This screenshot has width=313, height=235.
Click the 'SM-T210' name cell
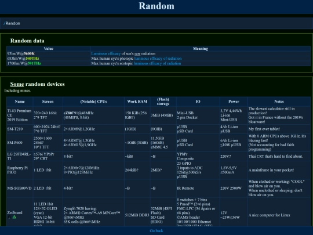click(20, 129)
